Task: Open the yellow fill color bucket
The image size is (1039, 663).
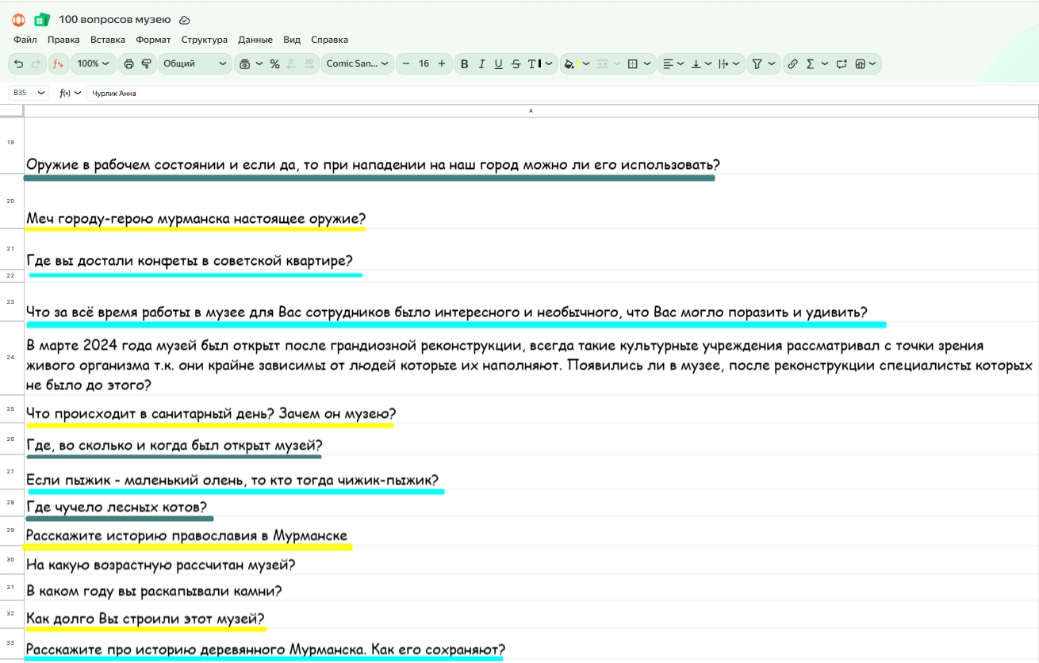Action: coord(569,63)
